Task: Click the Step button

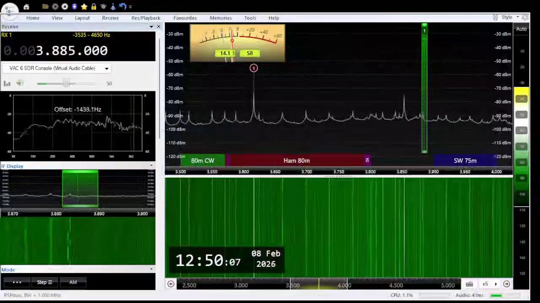Action: pos(44,282)
